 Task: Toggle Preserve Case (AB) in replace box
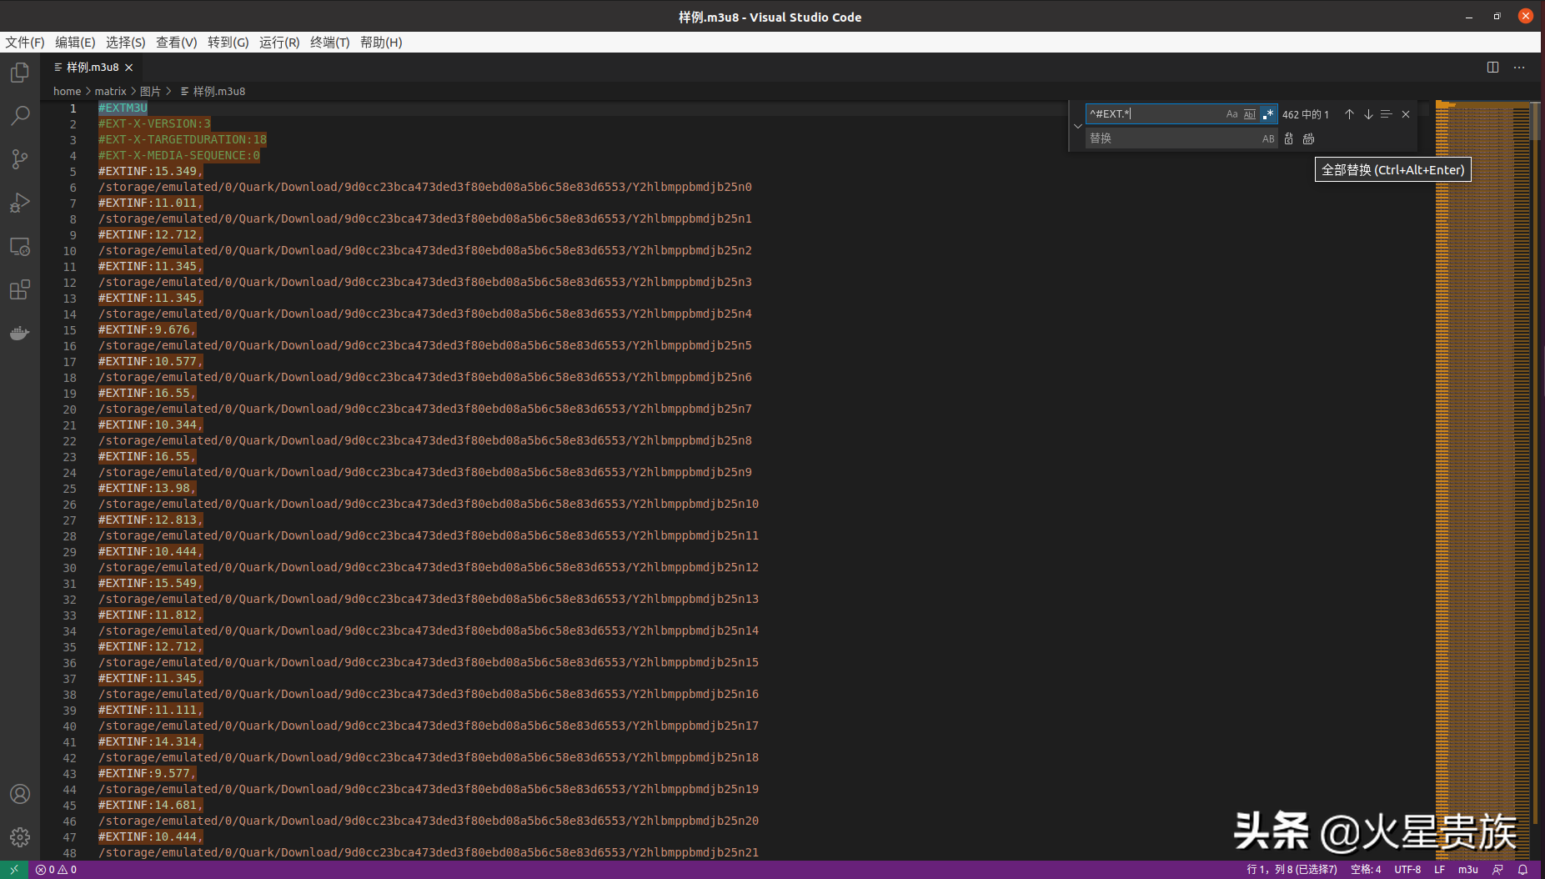1268,138
